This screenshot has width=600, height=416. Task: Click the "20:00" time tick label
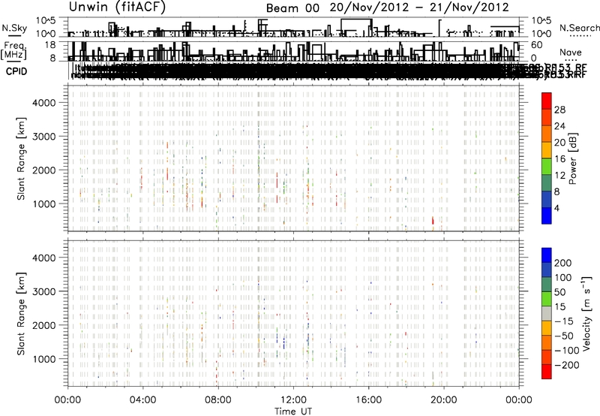pos(443,400)
